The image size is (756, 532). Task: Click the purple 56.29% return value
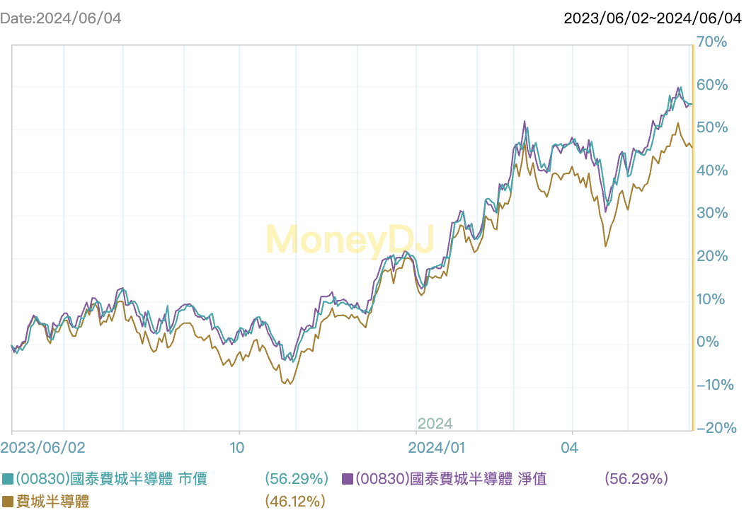coord(636,480)
